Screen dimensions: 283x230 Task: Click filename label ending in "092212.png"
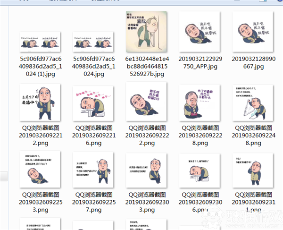41,136
